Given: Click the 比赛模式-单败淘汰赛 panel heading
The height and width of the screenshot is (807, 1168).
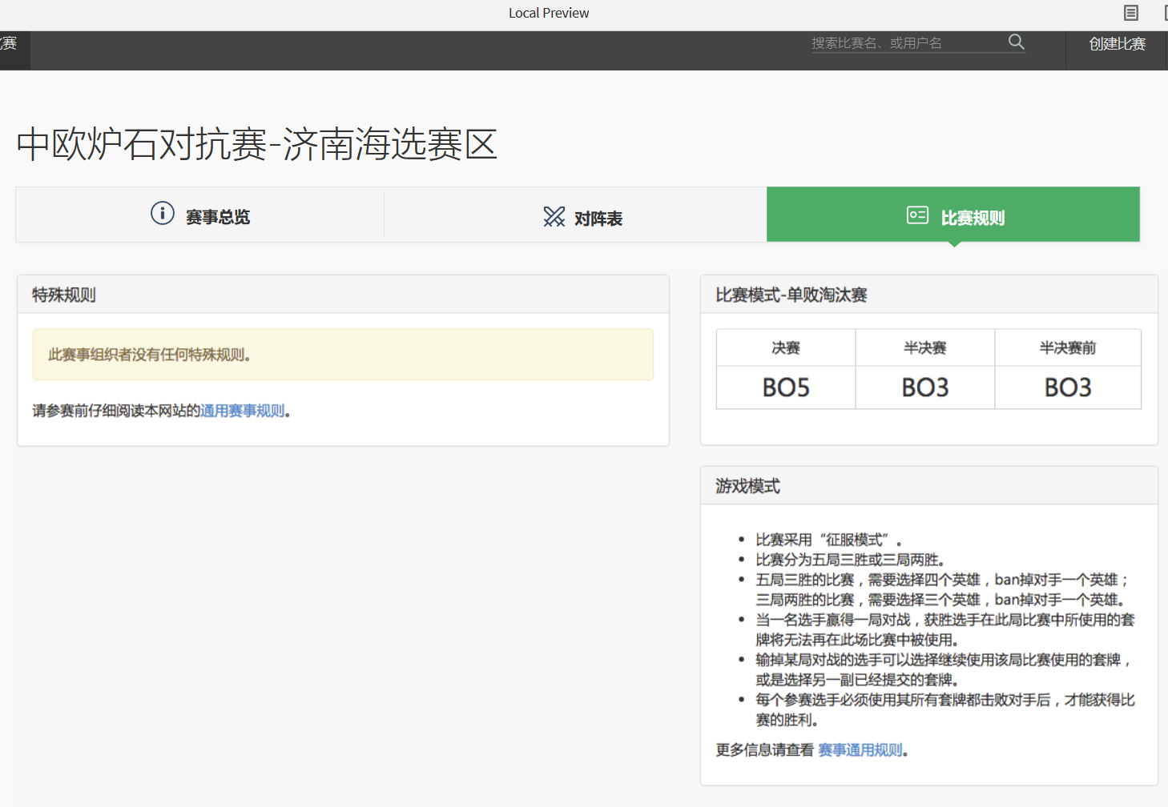Looking at the screenshot, I should [929, 295].
